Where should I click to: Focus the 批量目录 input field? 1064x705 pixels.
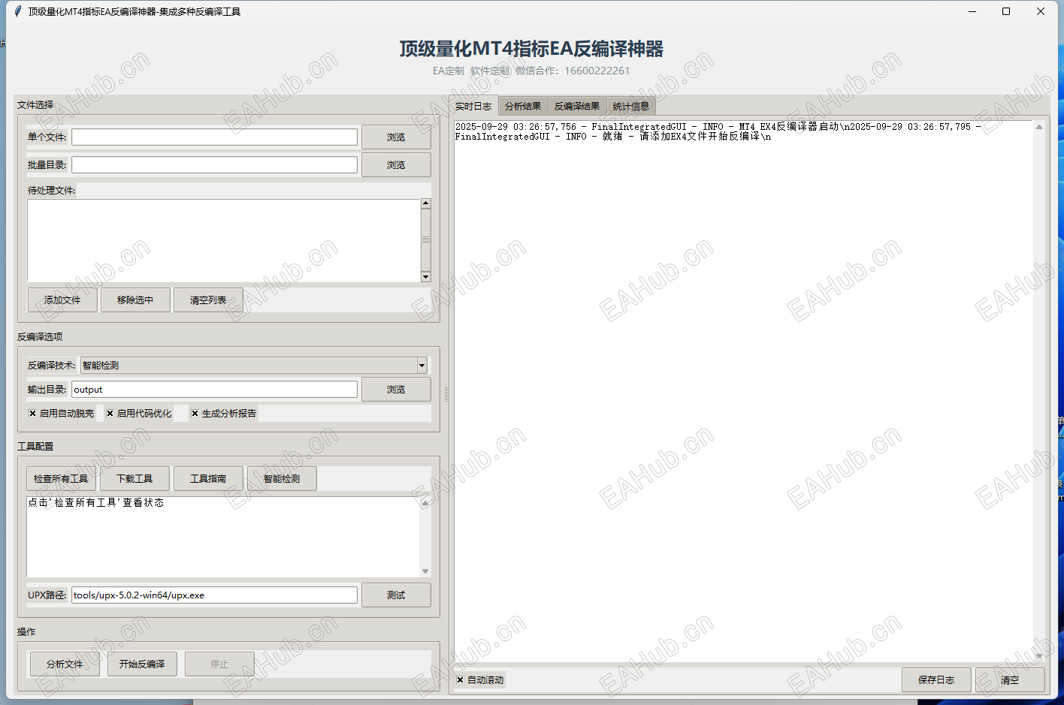(x=214, y=164)
